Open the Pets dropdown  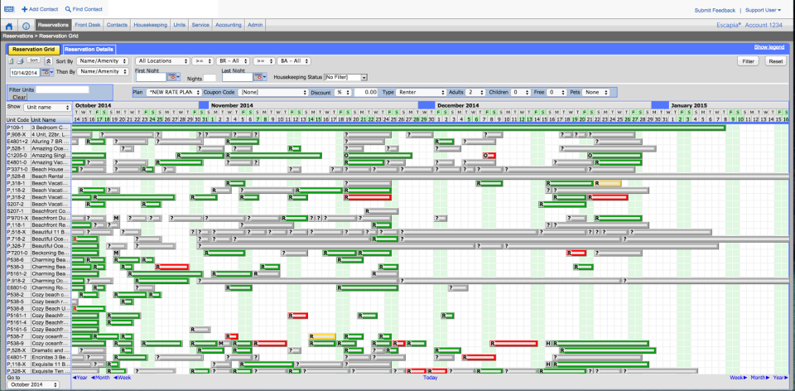tap(596, 93)
